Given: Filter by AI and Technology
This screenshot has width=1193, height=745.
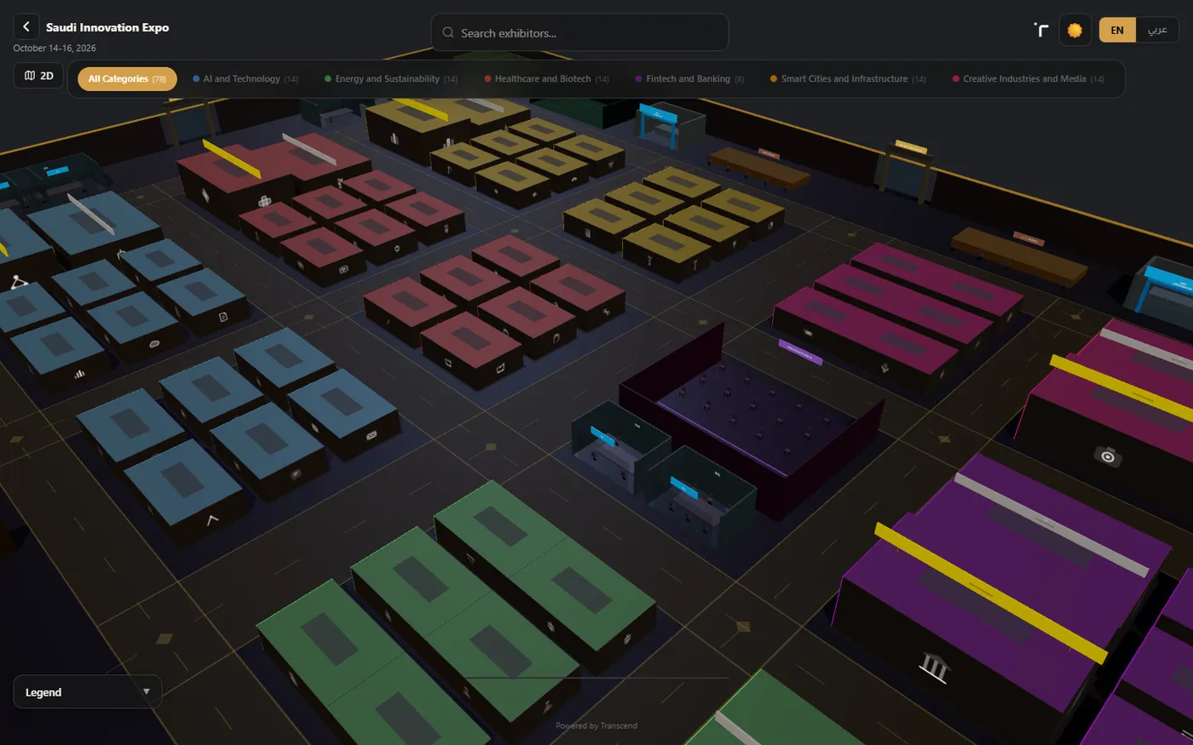Looking at the screenshot, I should click(245, 79).
